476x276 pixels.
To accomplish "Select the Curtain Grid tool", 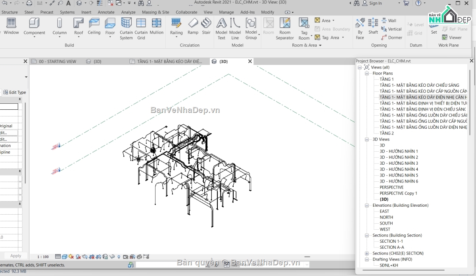I will (x=141, y=29).
